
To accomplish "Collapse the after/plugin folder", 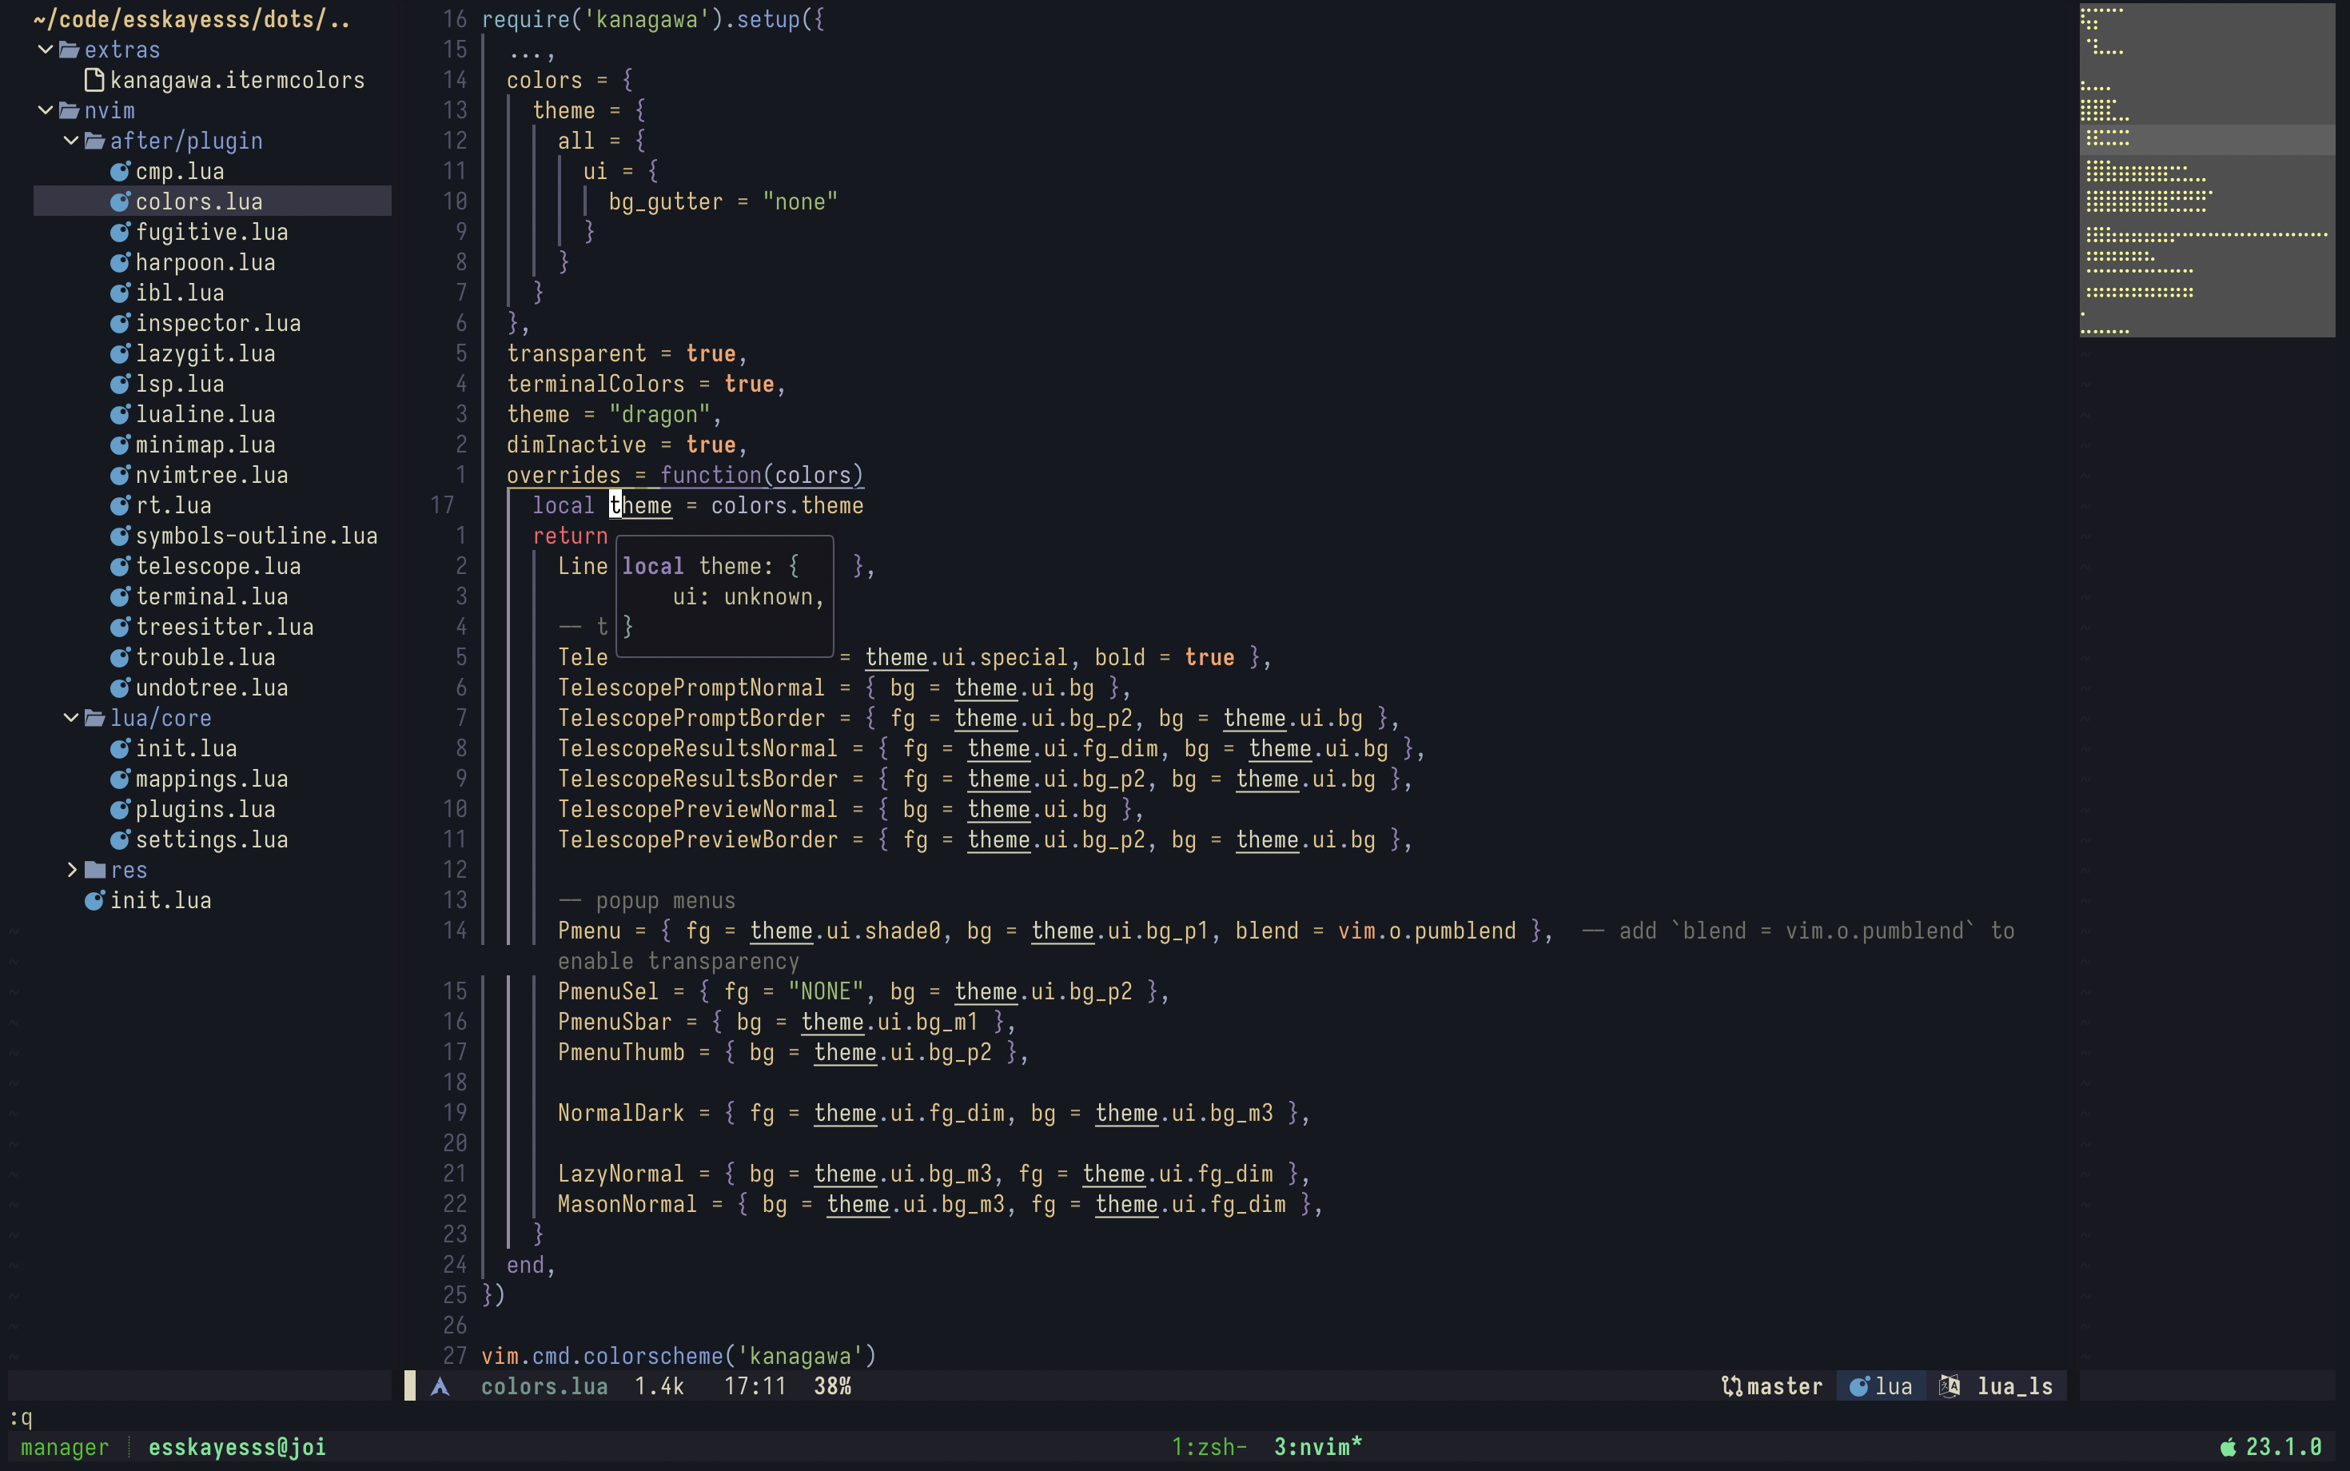I will [x=71, y=140].
